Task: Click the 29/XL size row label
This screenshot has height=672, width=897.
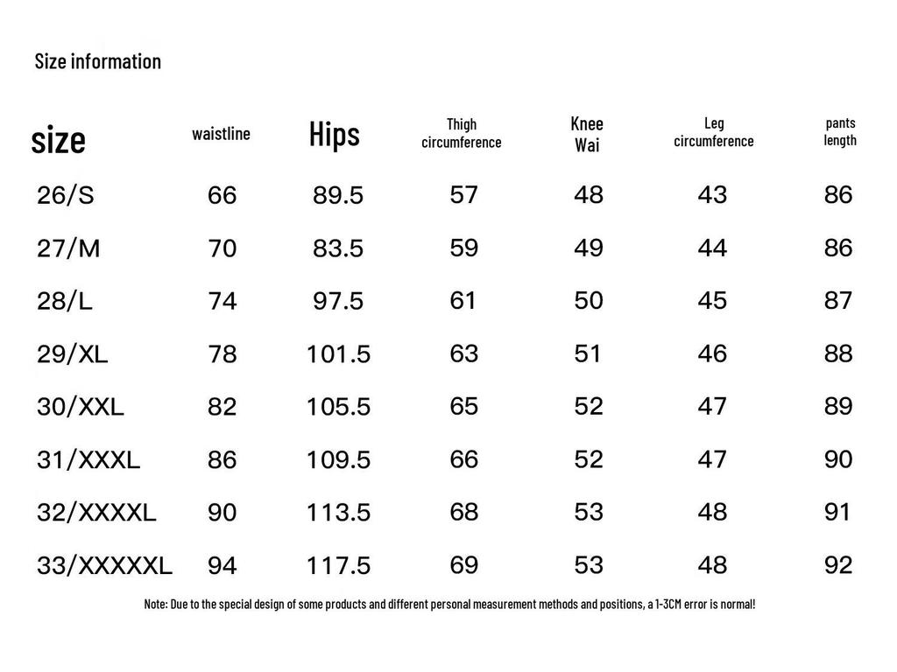Action: tap(73, 354)
